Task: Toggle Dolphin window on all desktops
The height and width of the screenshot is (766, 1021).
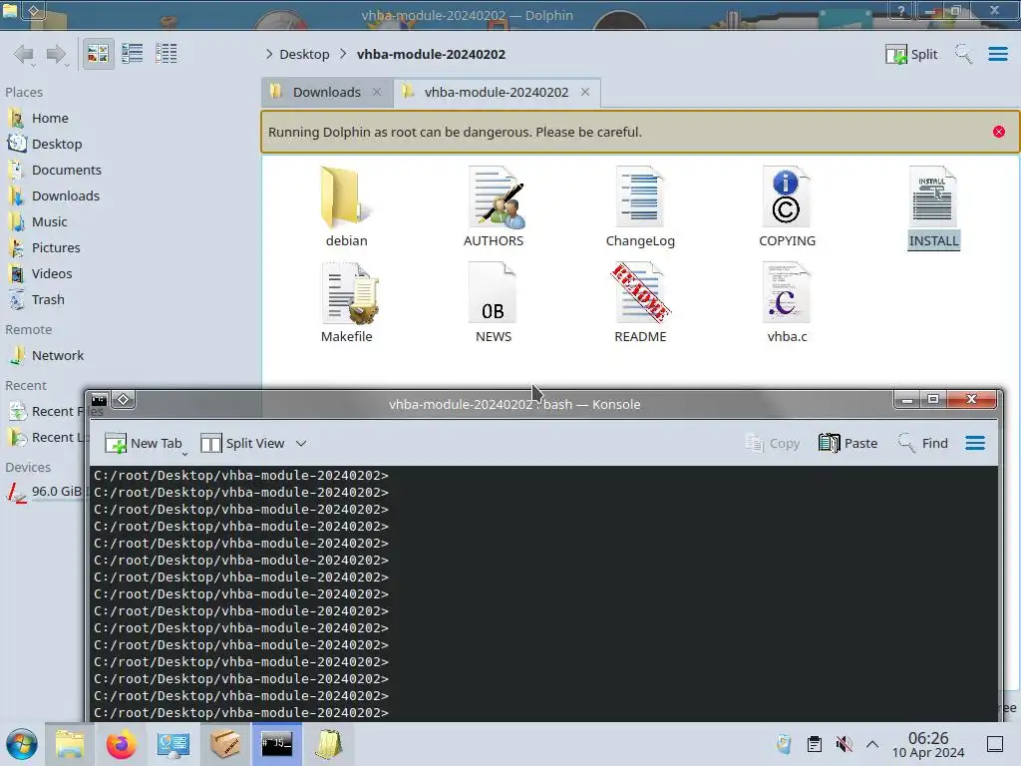Action: coord(34,10)
